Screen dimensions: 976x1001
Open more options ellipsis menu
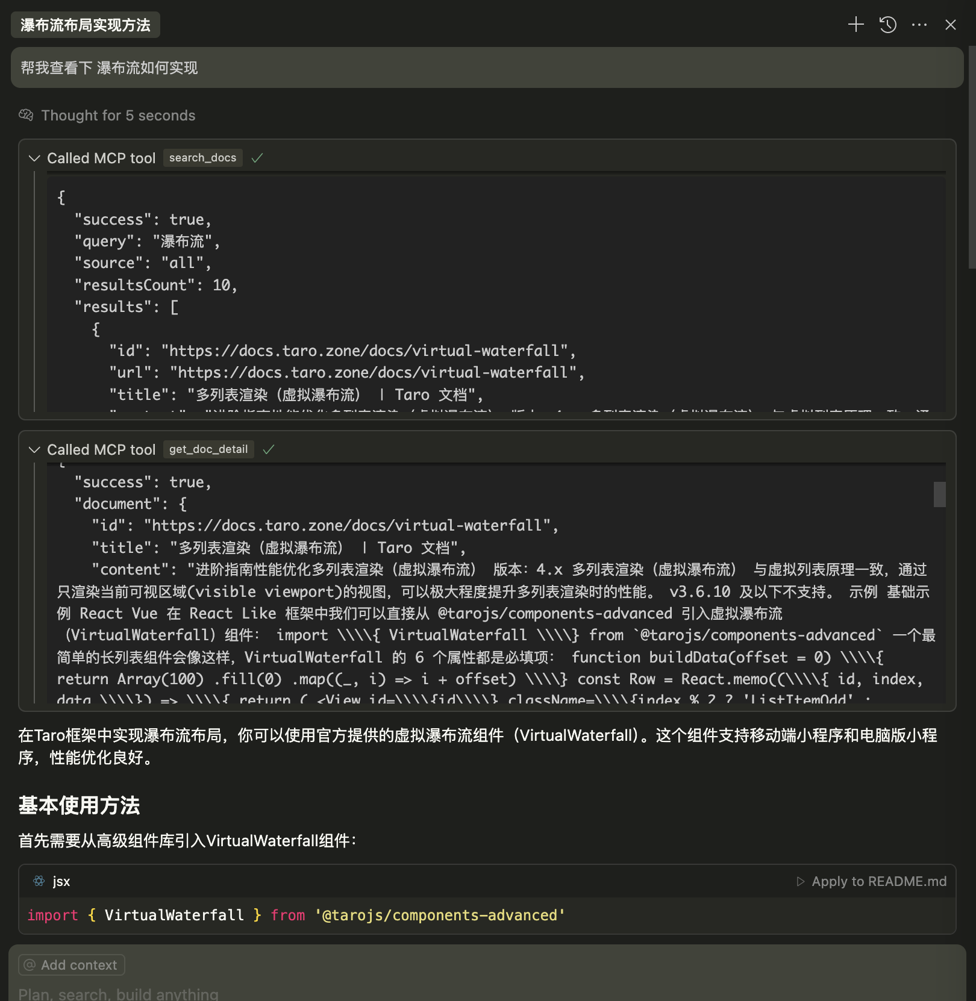click(919, 25)
